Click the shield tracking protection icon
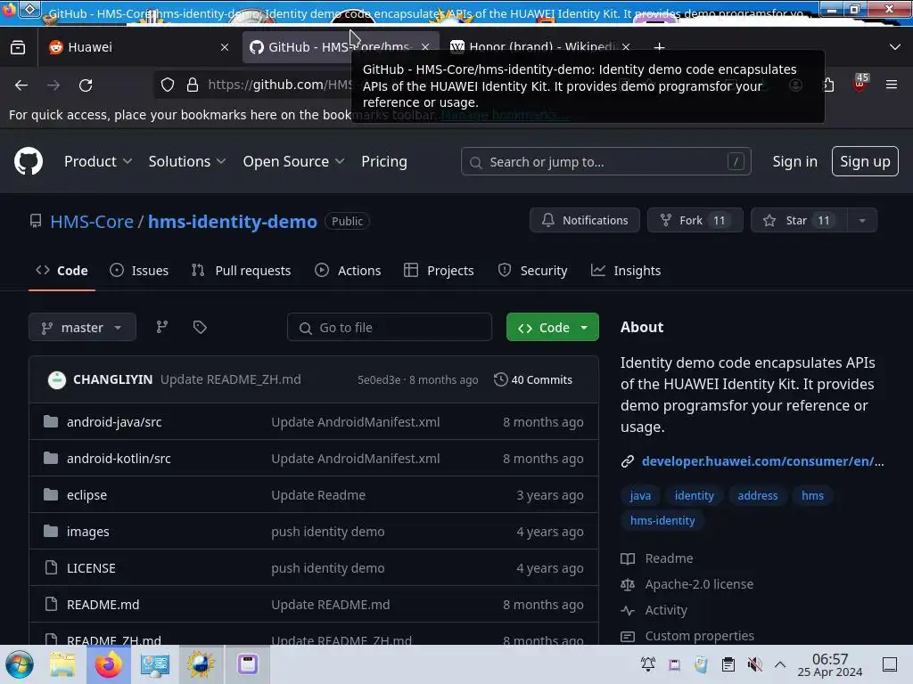 [168, 85]
